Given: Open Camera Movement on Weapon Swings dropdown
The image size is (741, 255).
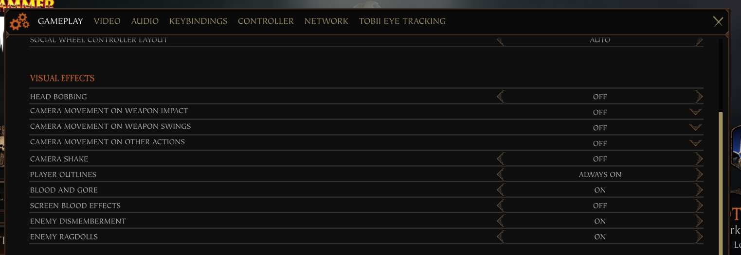Looking at the screenshot, I should (695, 128).
